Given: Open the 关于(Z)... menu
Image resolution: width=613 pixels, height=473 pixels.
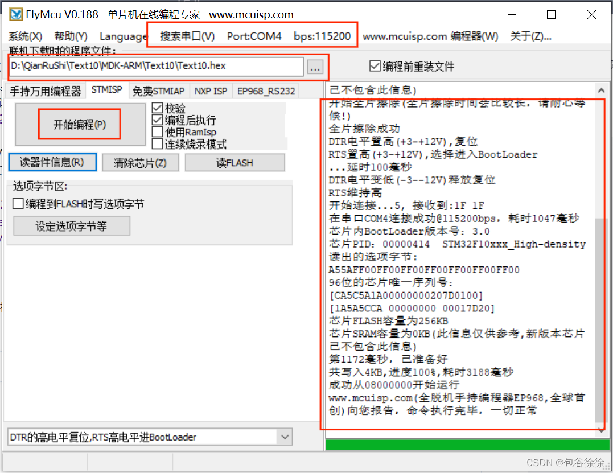Looking at the screenshot, I should pyautogui.click(x=530, y=36).
